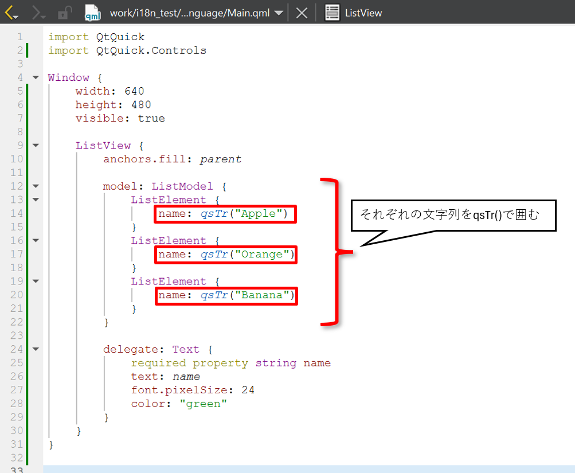The image size is (575, 473).
Task: Collapse the Window block at line 4
Action: click(x=36, y=77)
